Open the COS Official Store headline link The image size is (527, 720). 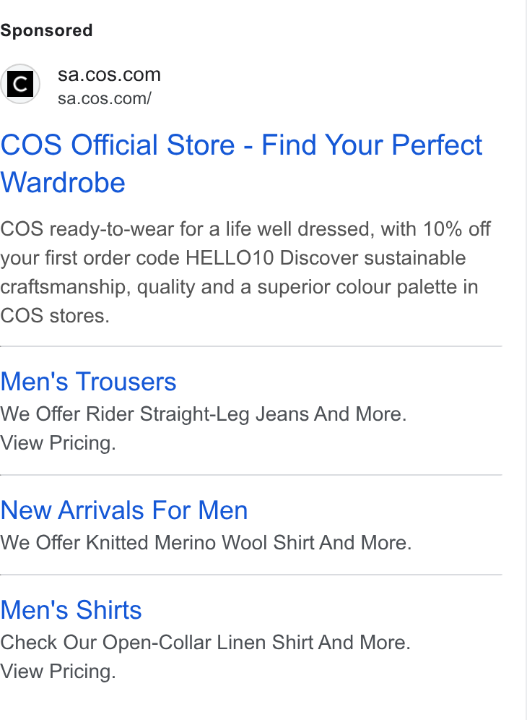[x=241, y=163]
